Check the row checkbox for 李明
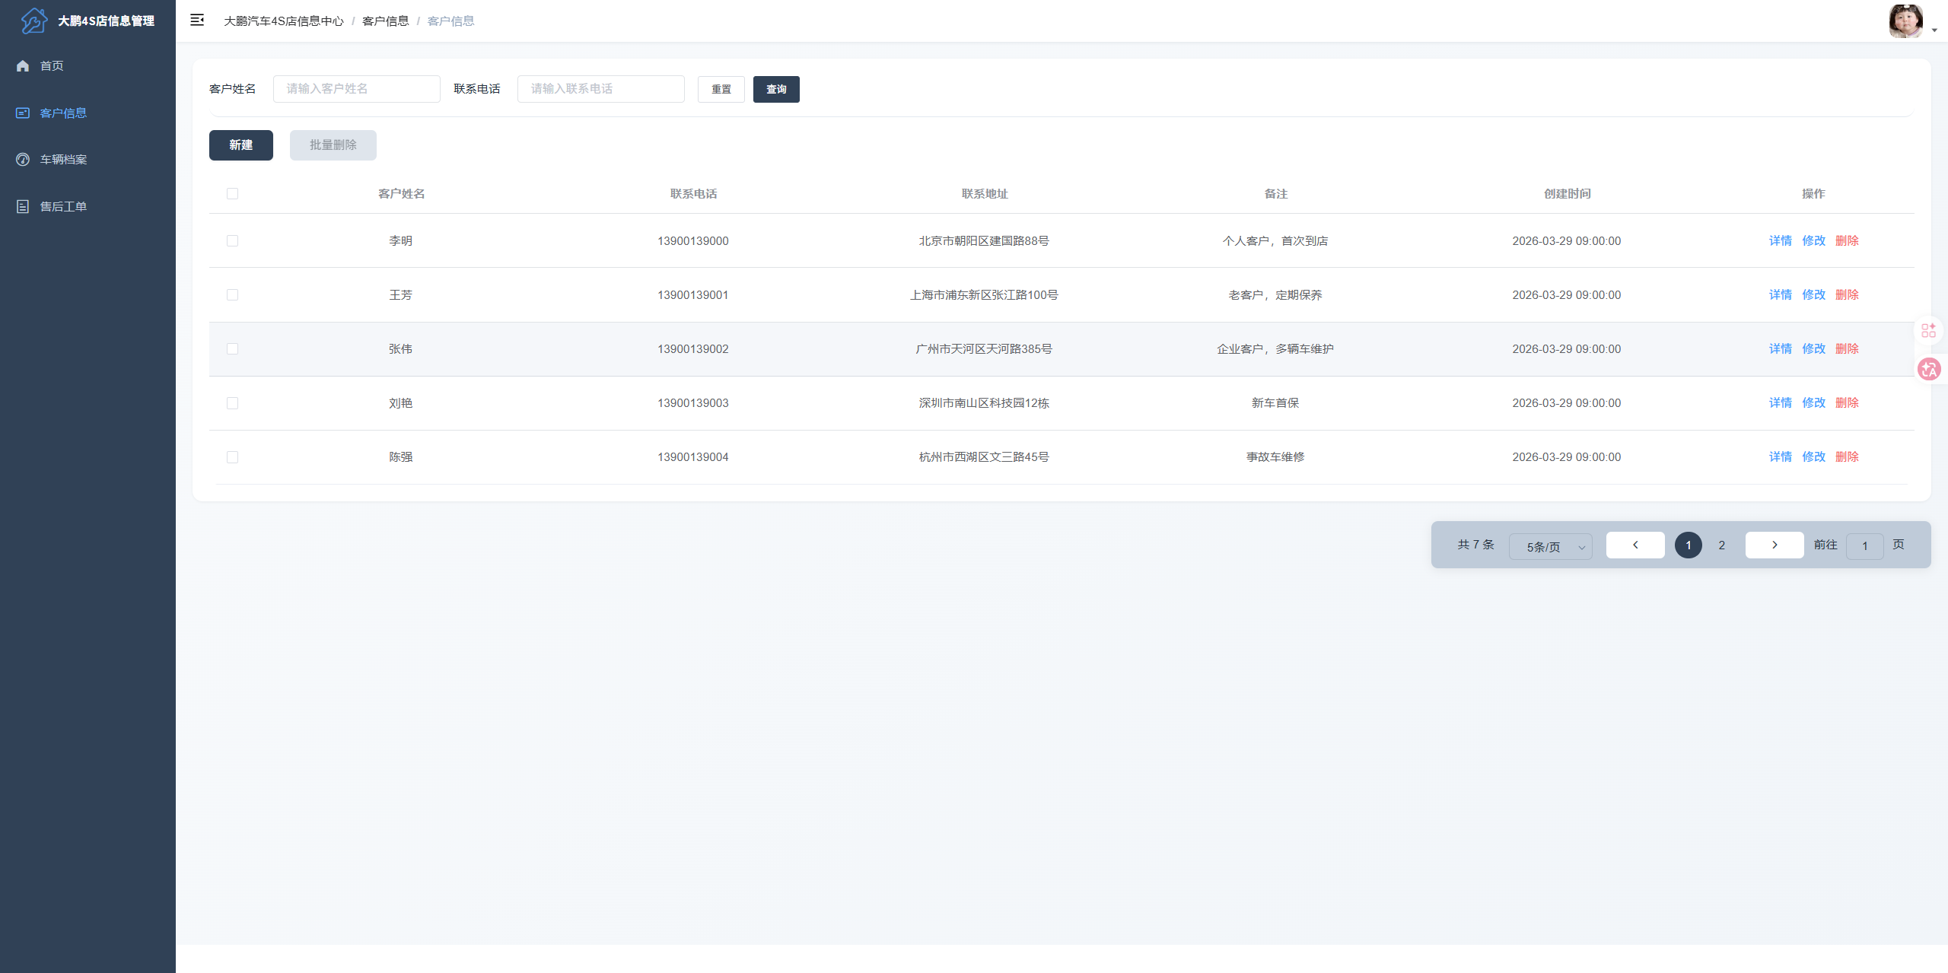 [x=233, y=241]
